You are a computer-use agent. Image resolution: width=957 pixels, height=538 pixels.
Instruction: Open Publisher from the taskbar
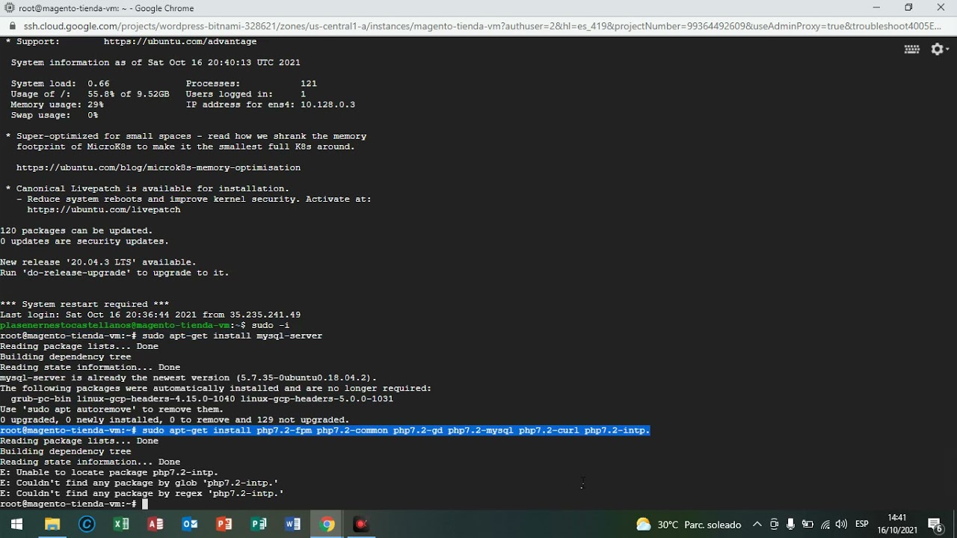coord(259,525)
